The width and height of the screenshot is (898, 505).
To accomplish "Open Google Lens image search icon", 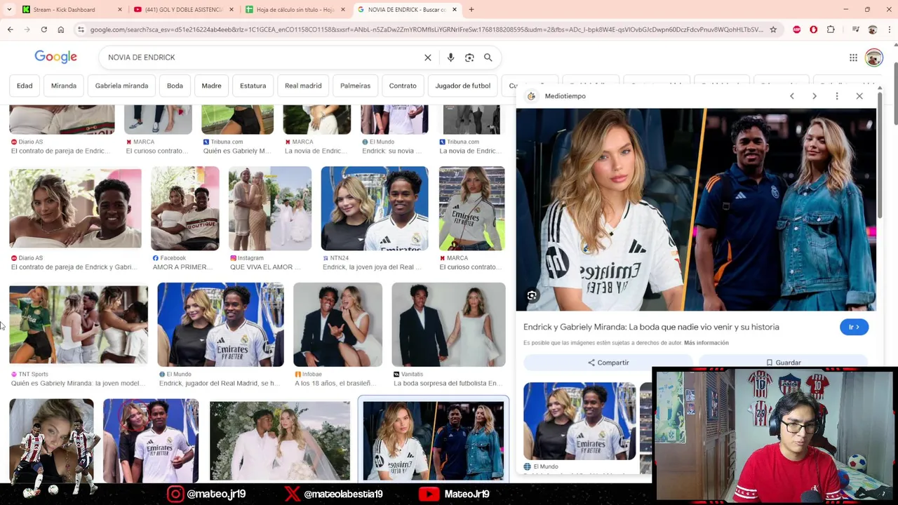I will coord(469,58).
